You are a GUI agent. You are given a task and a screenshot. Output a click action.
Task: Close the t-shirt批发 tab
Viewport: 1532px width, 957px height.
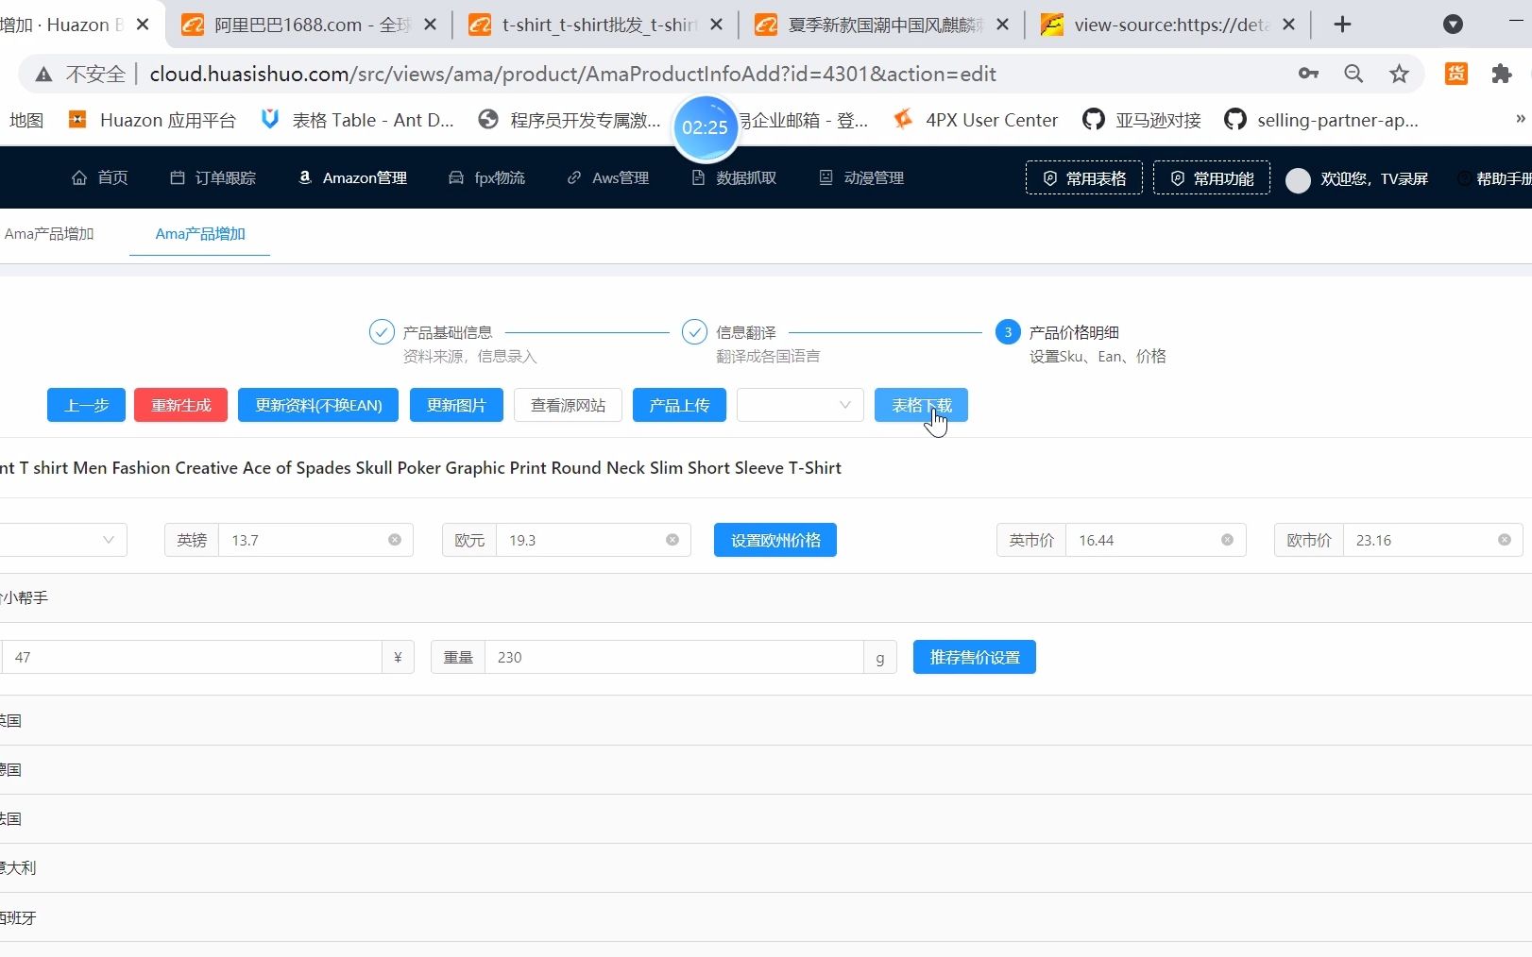tap(717, 25)
